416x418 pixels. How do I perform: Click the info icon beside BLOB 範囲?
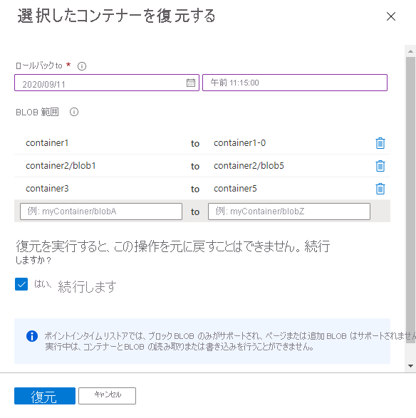click(x=74, y=112)
